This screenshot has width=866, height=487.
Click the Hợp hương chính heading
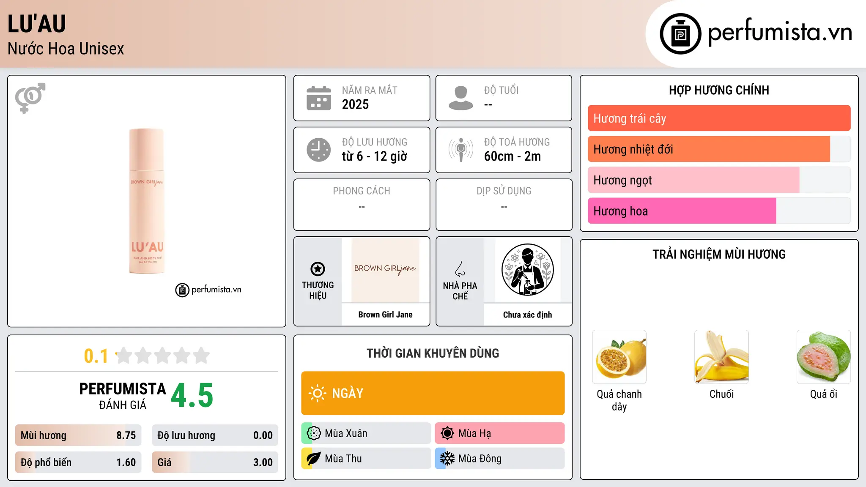coord(719,90)
